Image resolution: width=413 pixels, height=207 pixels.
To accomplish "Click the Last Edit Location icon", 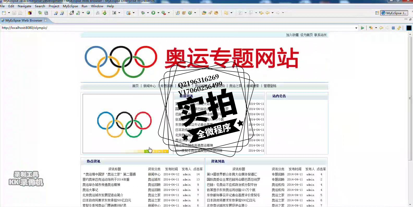I will 261,13.
